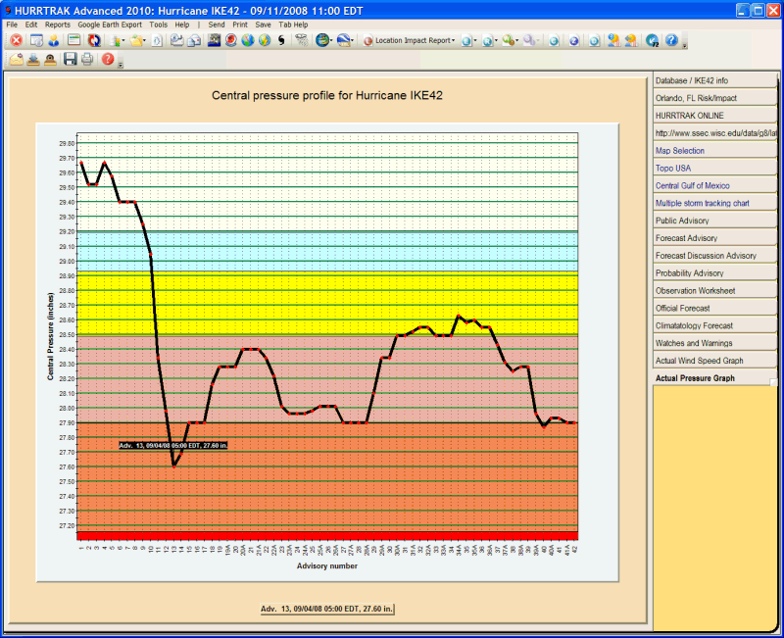Click the printer icon in second toolbar row

pyautogui.click(x=87, y=60)
